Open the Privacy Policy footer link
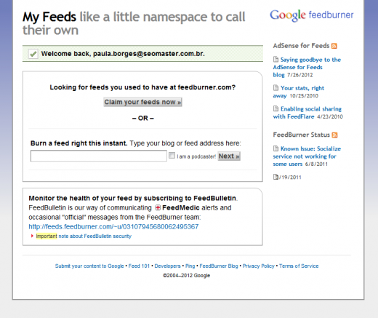Image resolution: width=378 pixels, height=318 pixels. pyautogui.click(x=259, y=266)
